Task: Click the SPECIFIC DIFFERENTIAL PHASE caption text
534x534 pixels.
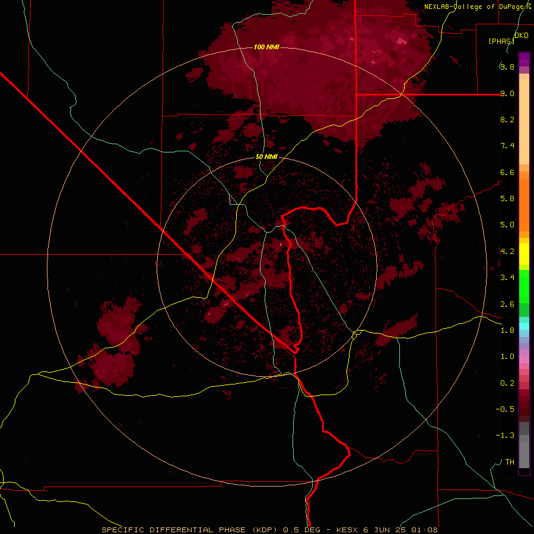Action: pos(173,530)
